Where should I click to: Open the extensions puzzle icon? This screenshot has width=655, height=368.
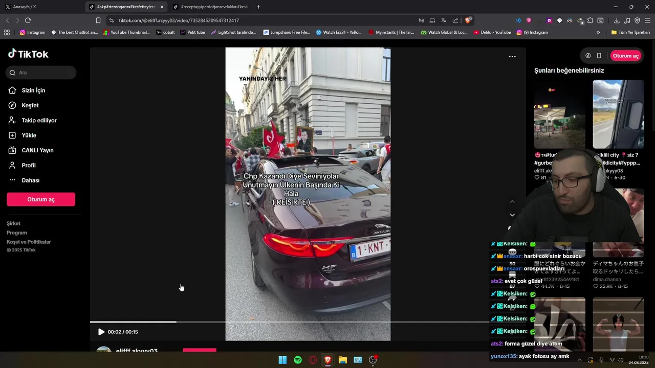(590, 20)
